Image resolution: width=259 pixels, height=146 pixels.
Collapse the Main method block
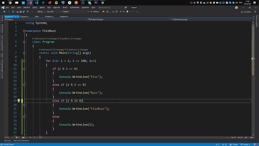tap(24, 53)
